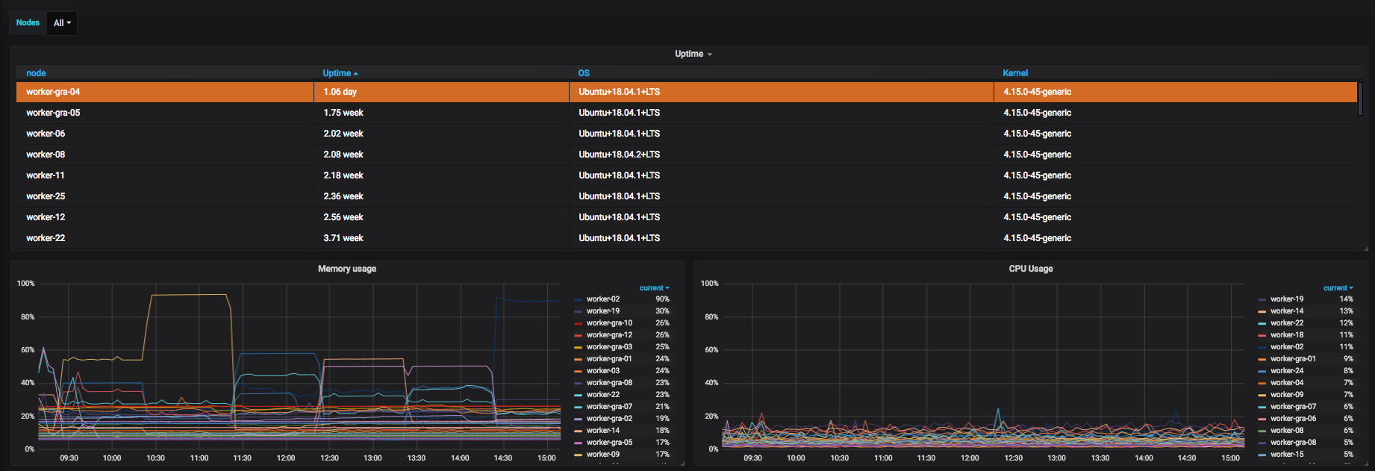Sort Memory usage legend by current
The image size is (1375, 471).
[654, 288]
